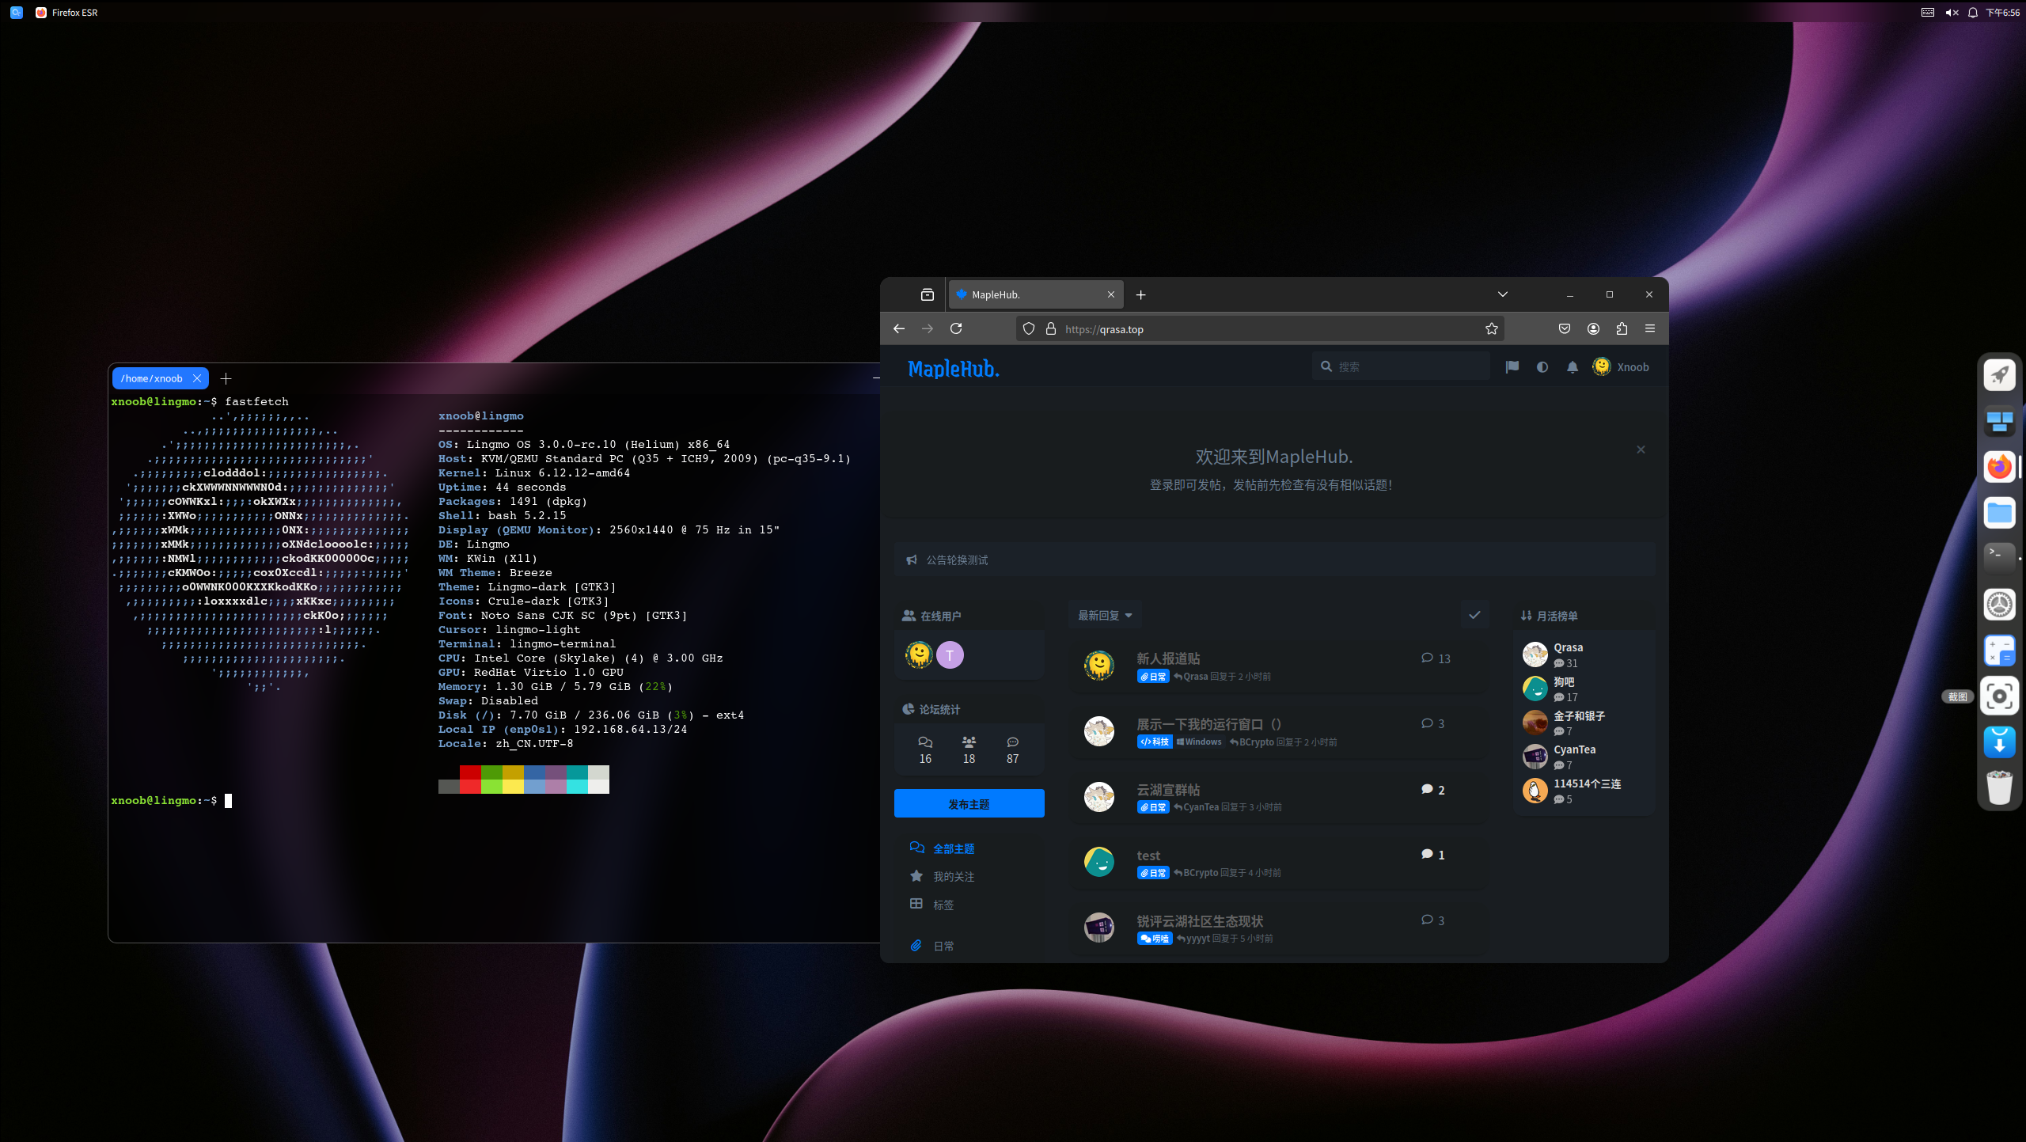Open Firefox from the dock
2026x1142 pixels.
coord(1999,467)
